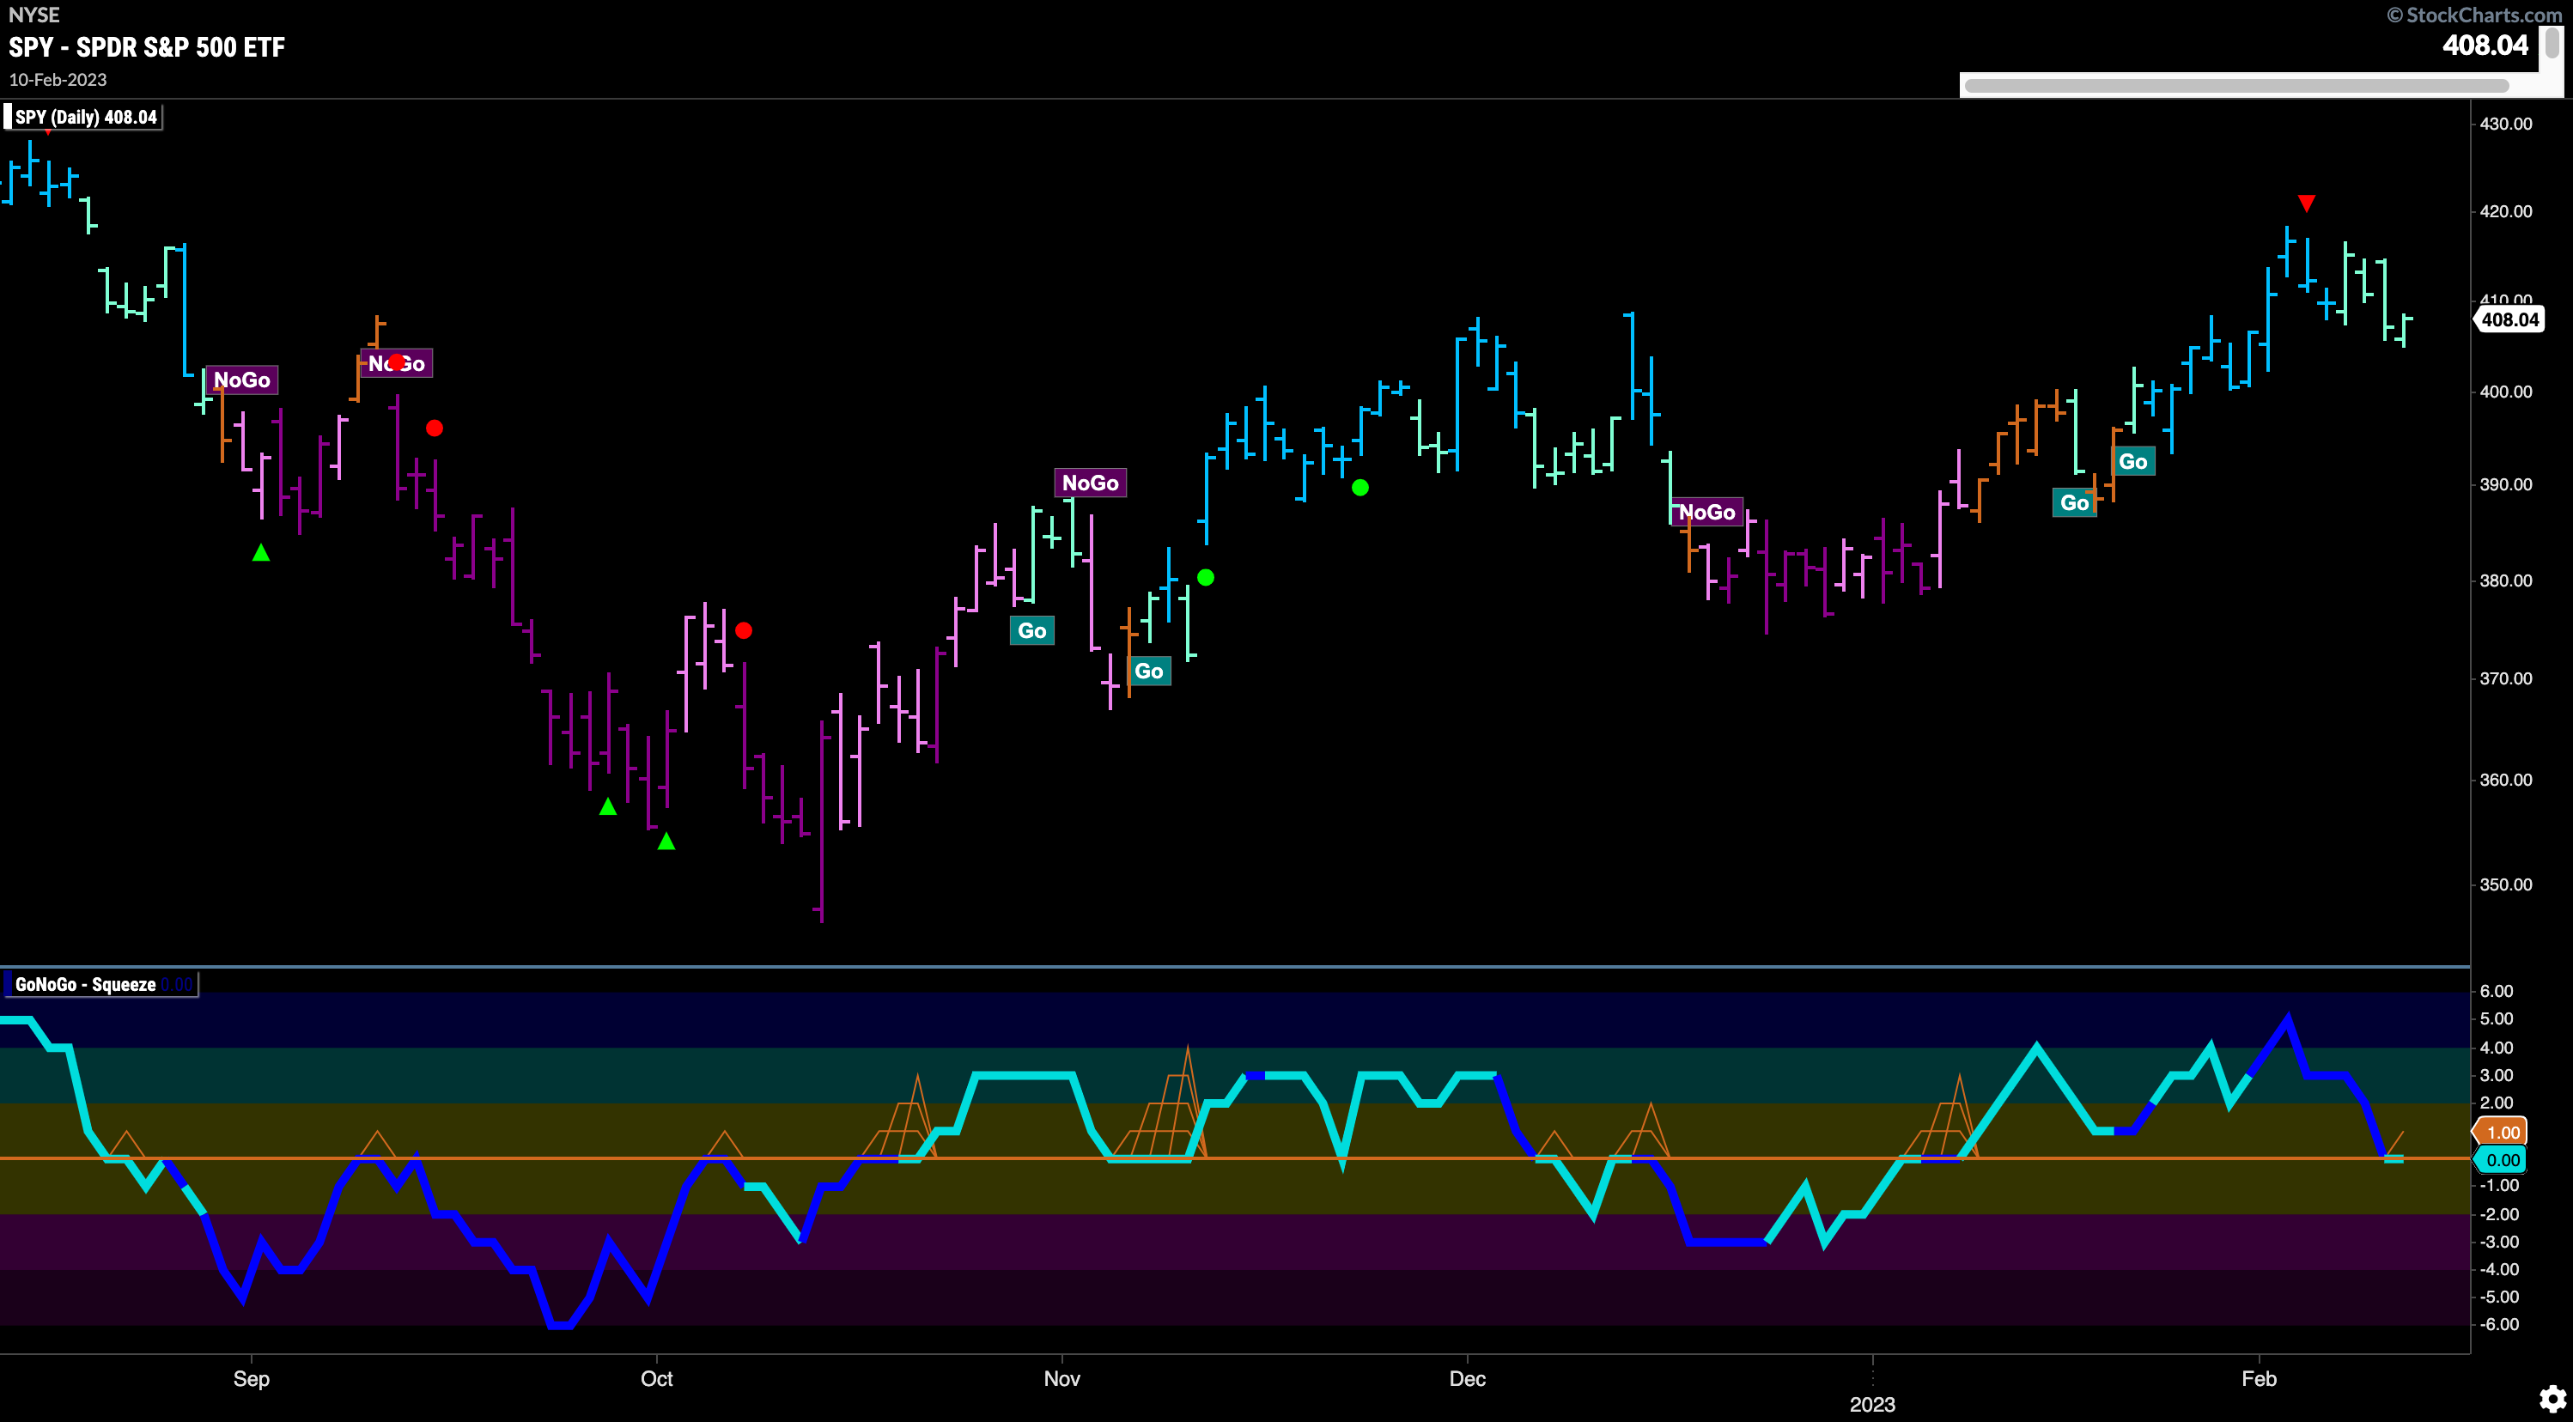The image size is (2573, 1422).
Task: Select the orange 1.00 oscillator value tag
Action: 2501,1132
